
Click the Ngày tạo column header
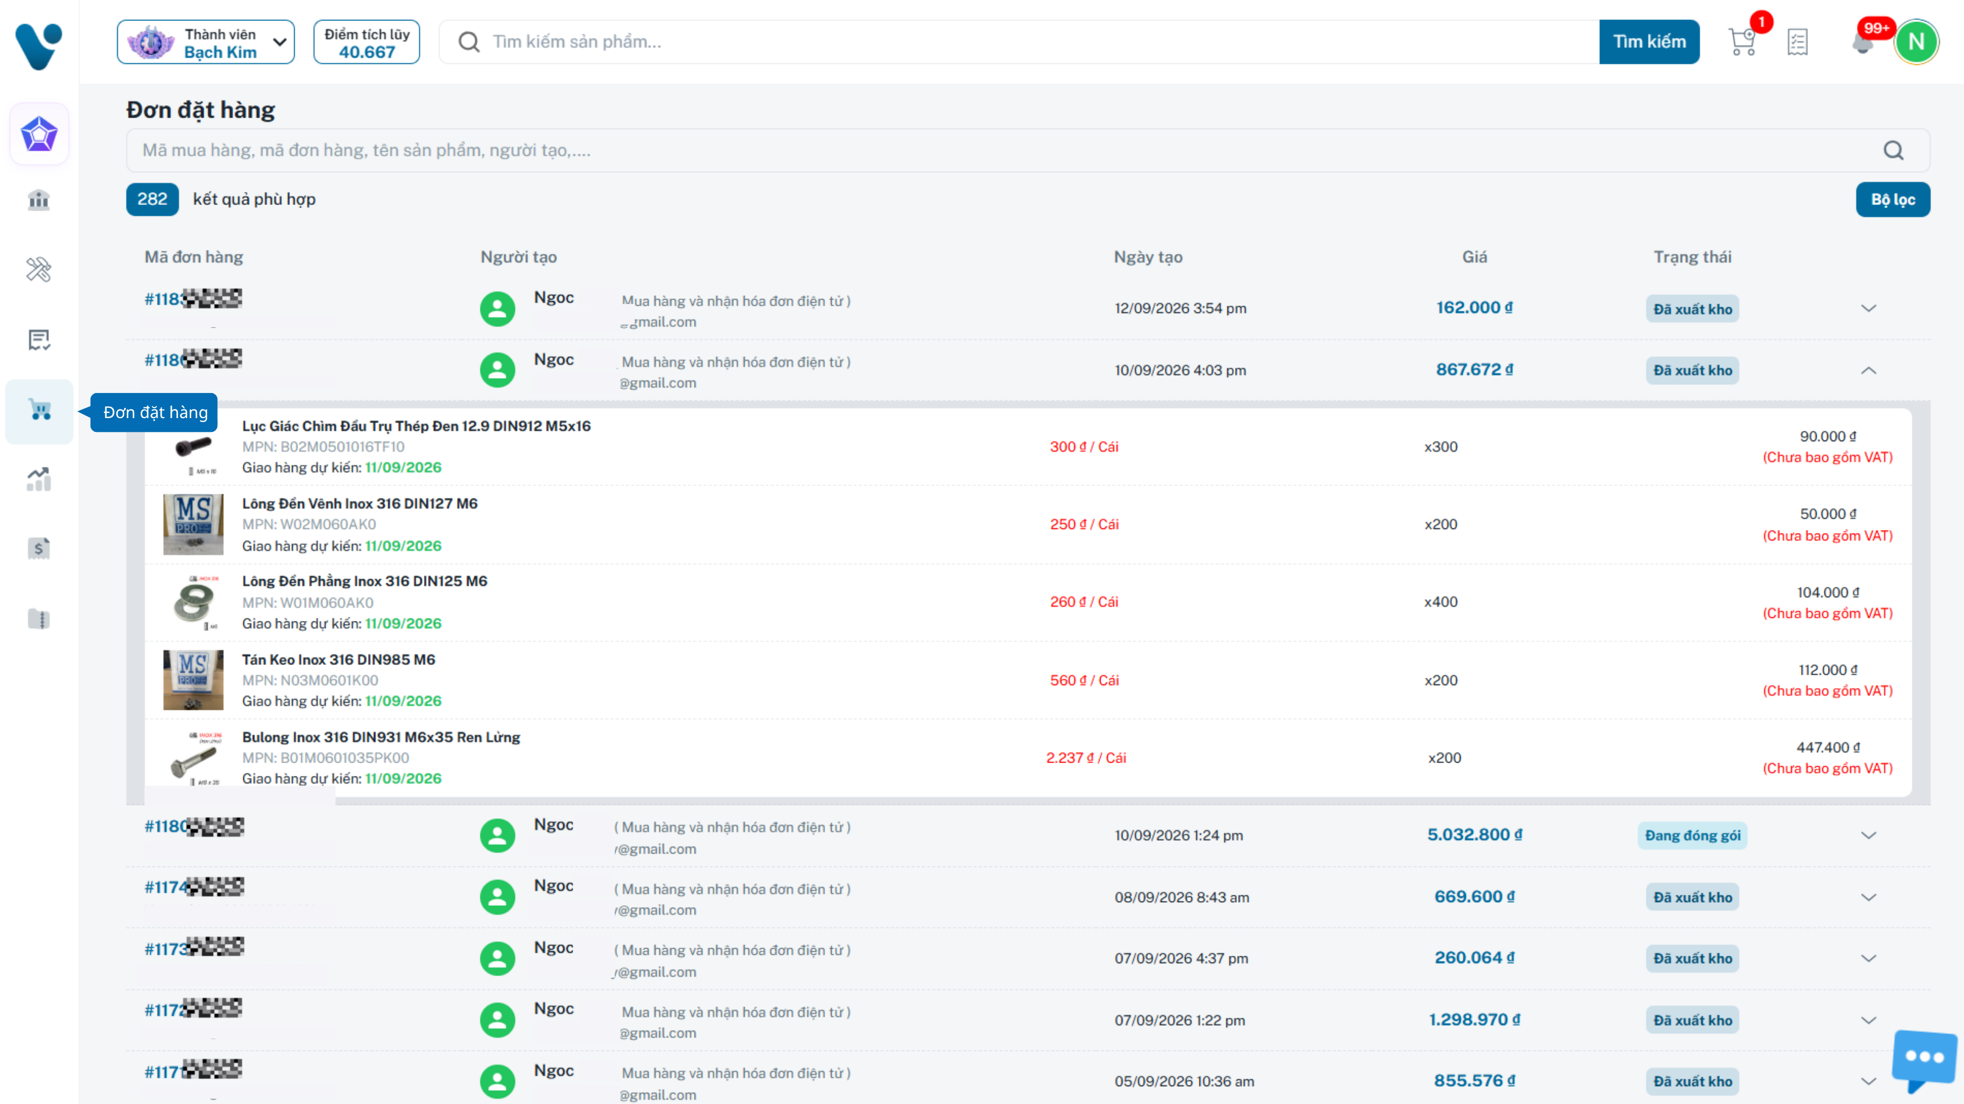(1147, 258)
